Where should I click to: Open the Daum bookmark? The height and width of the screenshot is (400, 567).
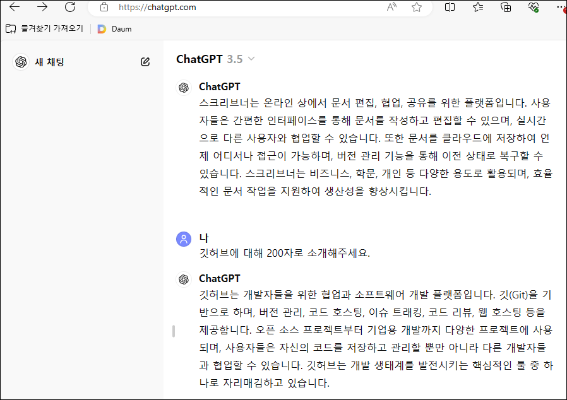point(121,29)
